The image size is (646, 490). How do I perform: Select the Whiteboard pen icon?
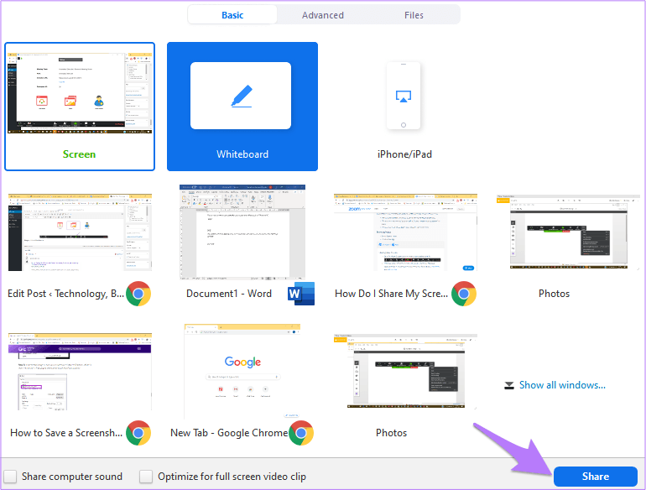[x=242, y=96]
